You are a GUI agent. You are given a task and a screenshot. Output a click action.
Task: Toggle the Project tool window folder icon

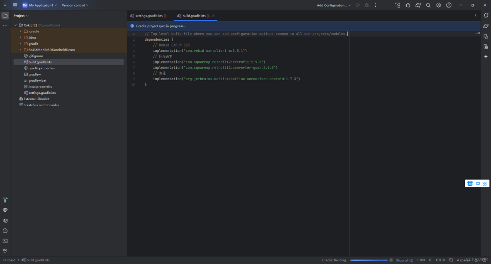coord(5,16)
